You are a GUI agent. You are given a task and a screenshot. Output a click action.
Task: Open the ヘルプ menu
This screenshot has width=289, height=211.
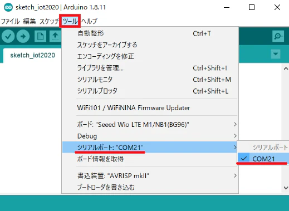click(89, 21)
